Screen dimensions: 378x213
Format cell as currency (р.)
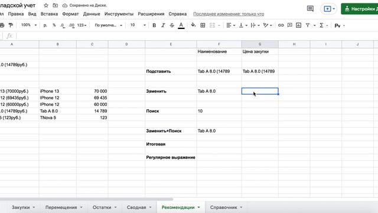[45, 25]
